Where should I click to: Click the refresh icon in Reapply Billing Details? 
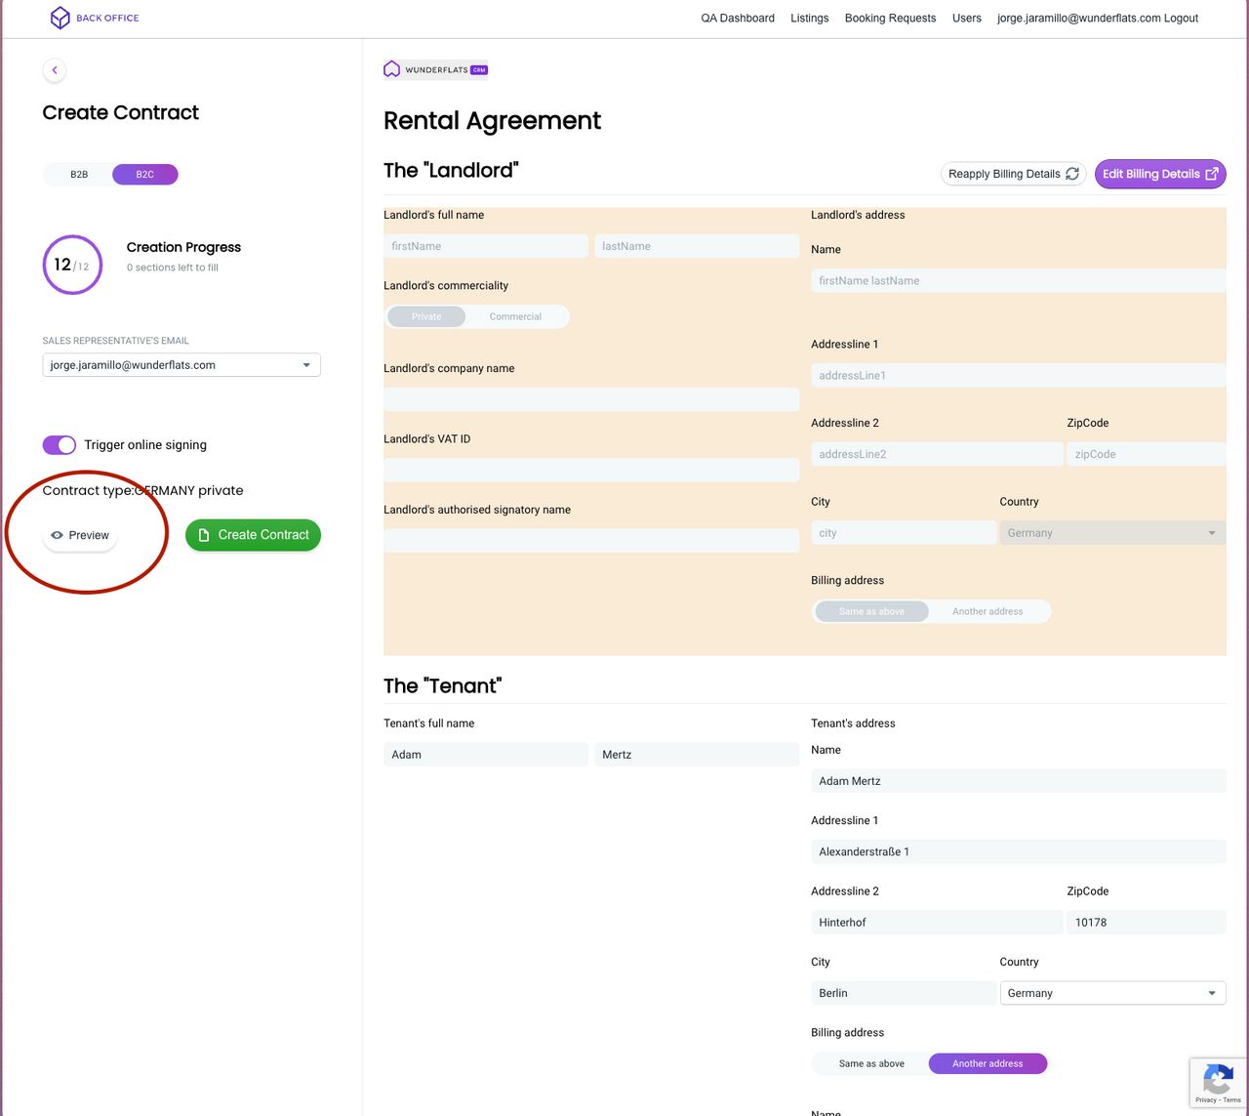pyautogui.click(x=1072, y=174)
